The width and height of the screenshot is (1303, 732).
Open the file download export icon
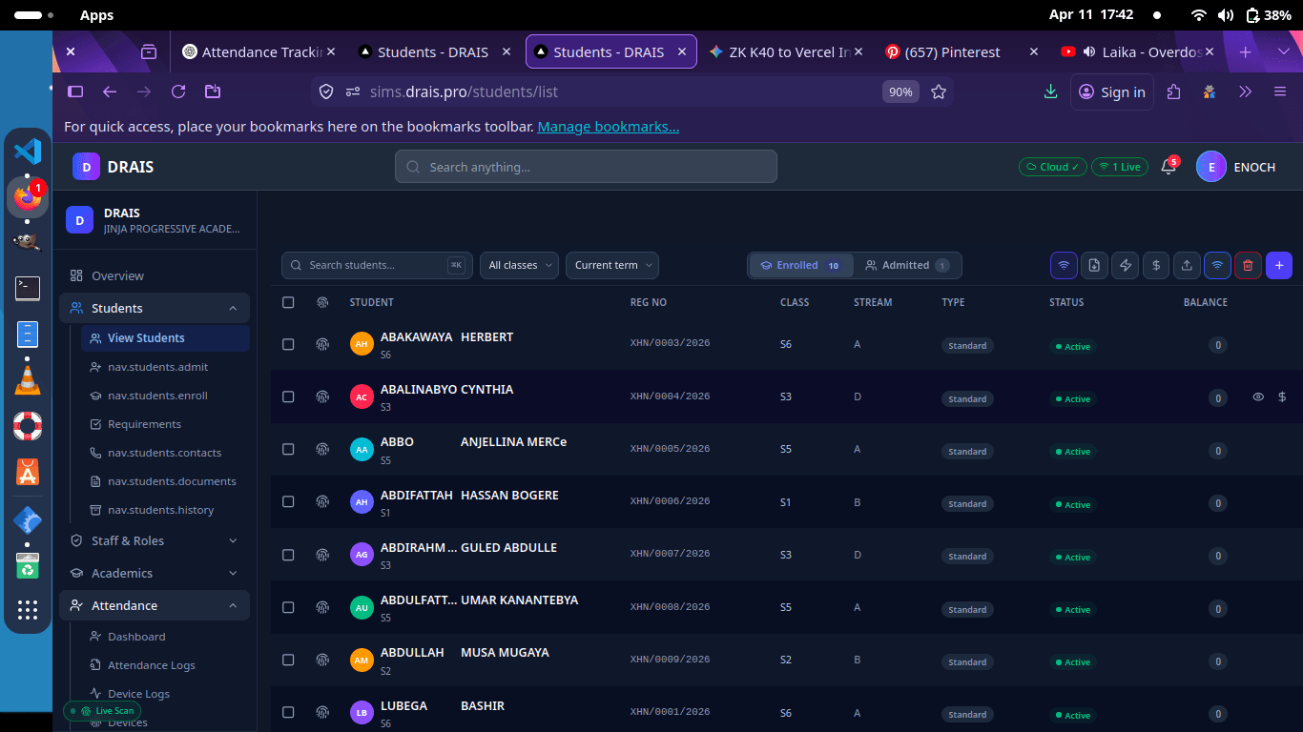coord(1095,265)
